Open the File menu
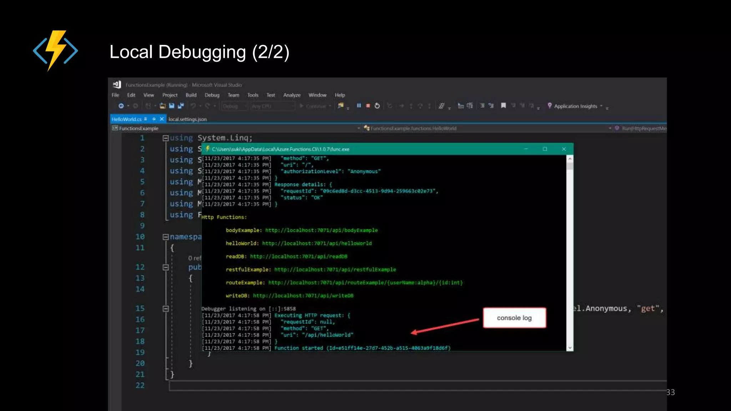The image size is (731, 411). coord(115,95)
